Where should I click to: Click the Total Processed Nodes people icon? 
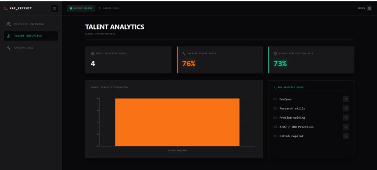(x=93, y=54)
